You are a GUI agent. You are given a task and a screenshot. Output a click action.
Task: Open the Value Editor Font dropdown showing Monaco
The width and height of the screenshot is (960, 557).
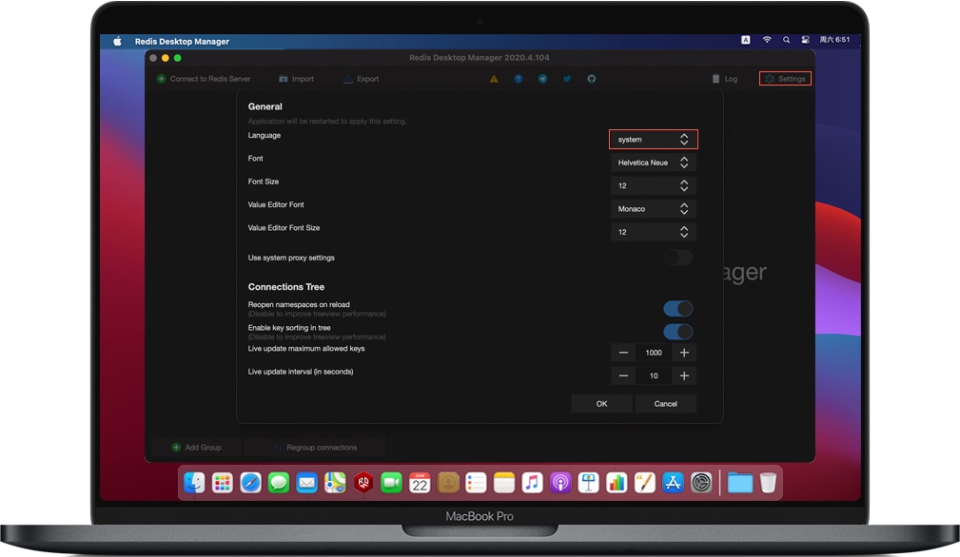pyautogui.click(x=653, y=208)
